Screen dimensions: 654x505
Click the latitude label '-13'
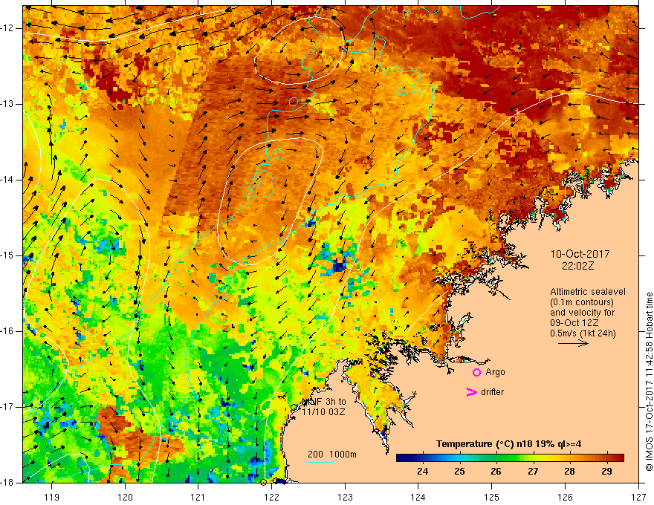[x=8, y=104]
